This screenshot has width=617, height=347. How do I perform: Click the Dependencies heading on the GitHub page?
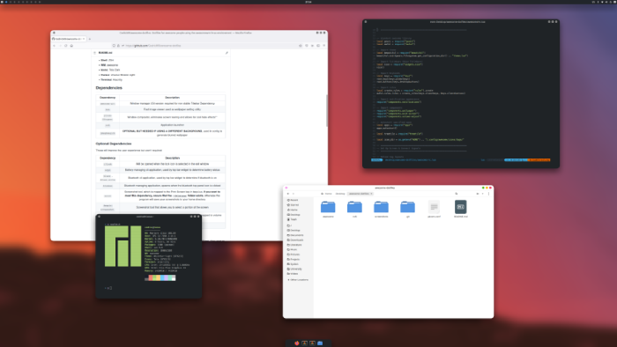coord(109,88)
